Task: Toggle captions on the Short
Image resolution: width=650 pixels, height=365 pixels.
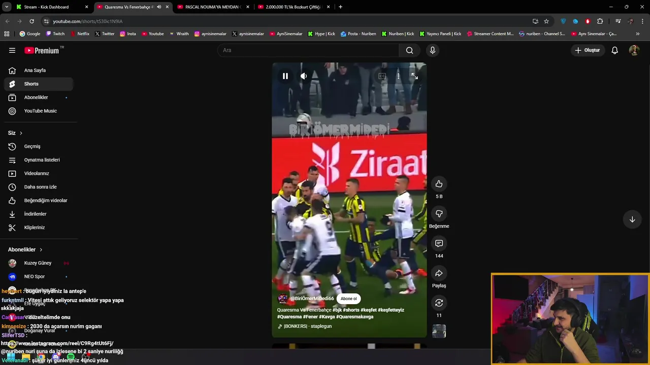Action: coord(382,76)
